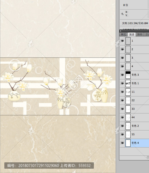Open the 通道 channels tab
The width and height of the screenshot is (149, 173).
[x=132, y=34]
